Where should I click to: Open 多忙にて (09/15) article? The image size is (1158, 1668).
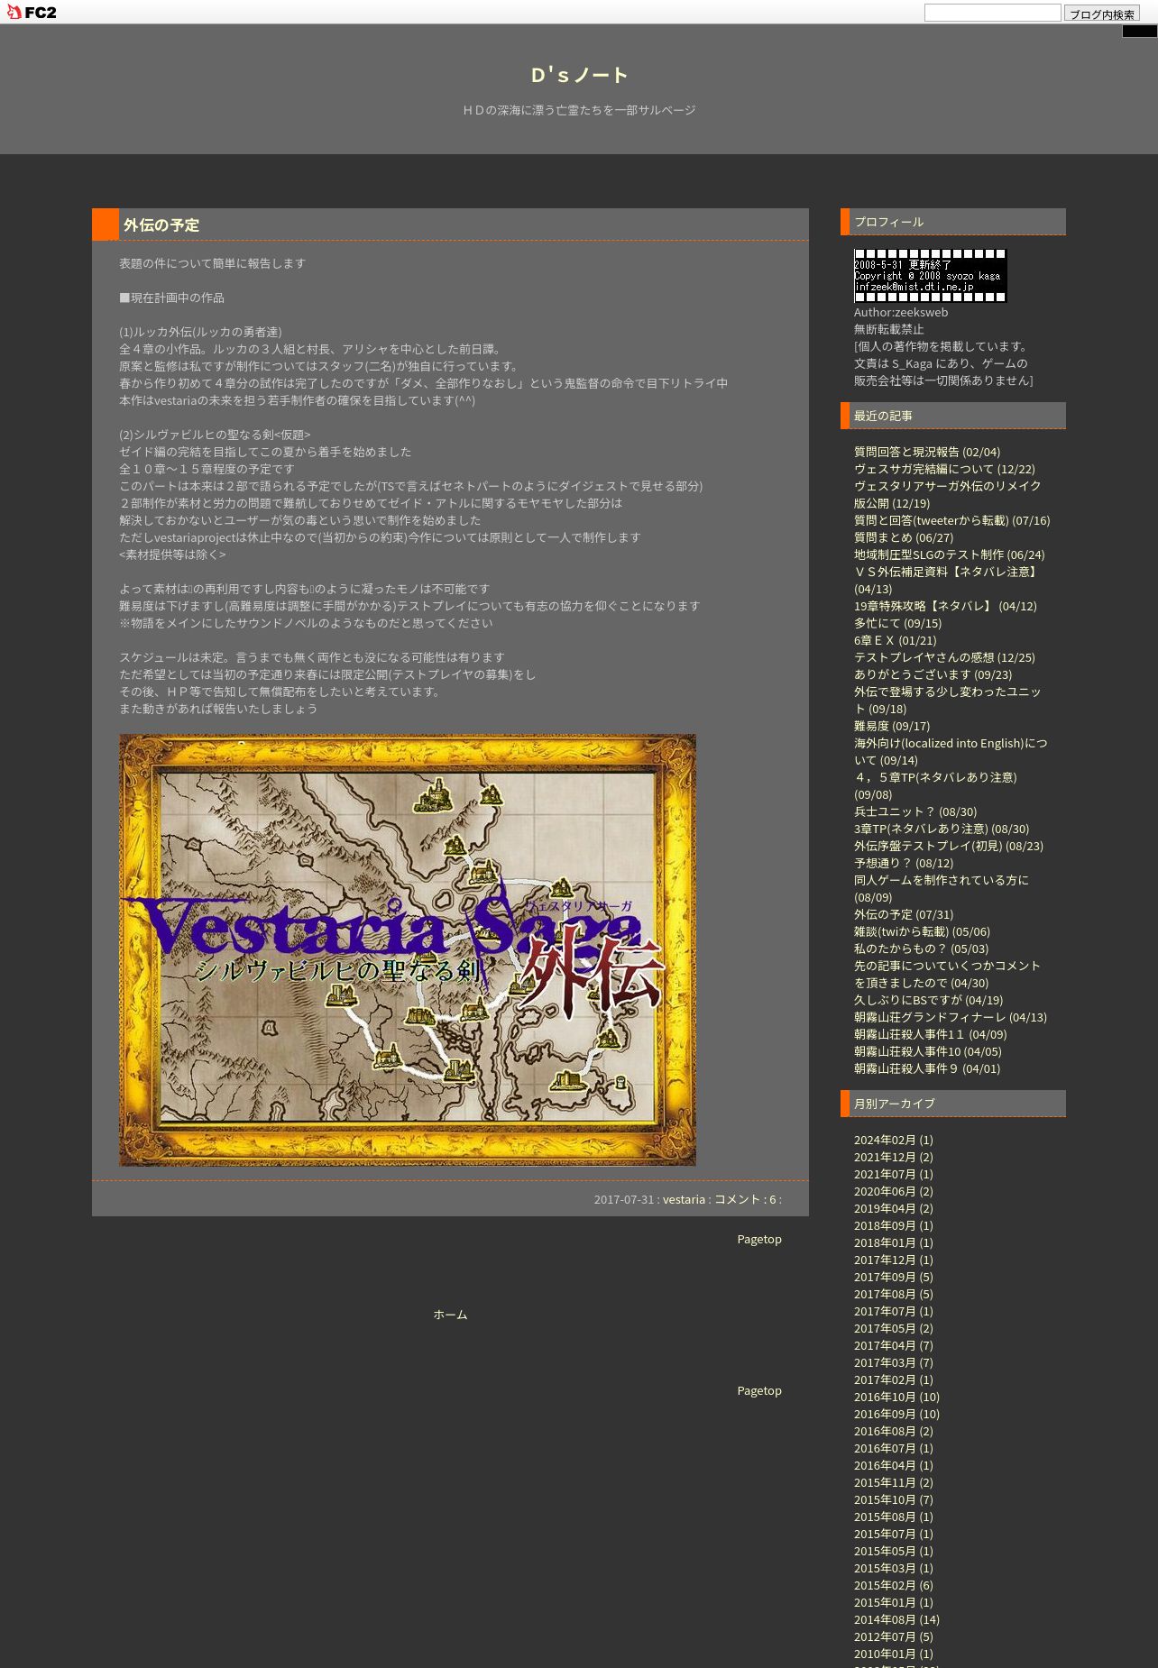point(897,623)
